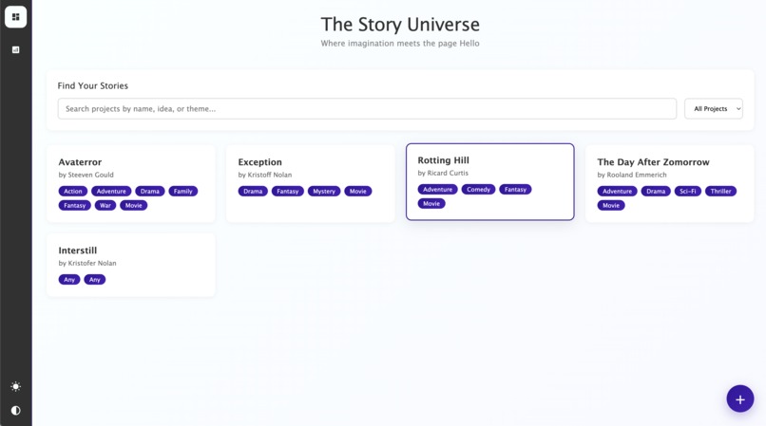This screenshot has height=426, width=766.
Task: Open the Interstill project card
Action: point(131,265)
